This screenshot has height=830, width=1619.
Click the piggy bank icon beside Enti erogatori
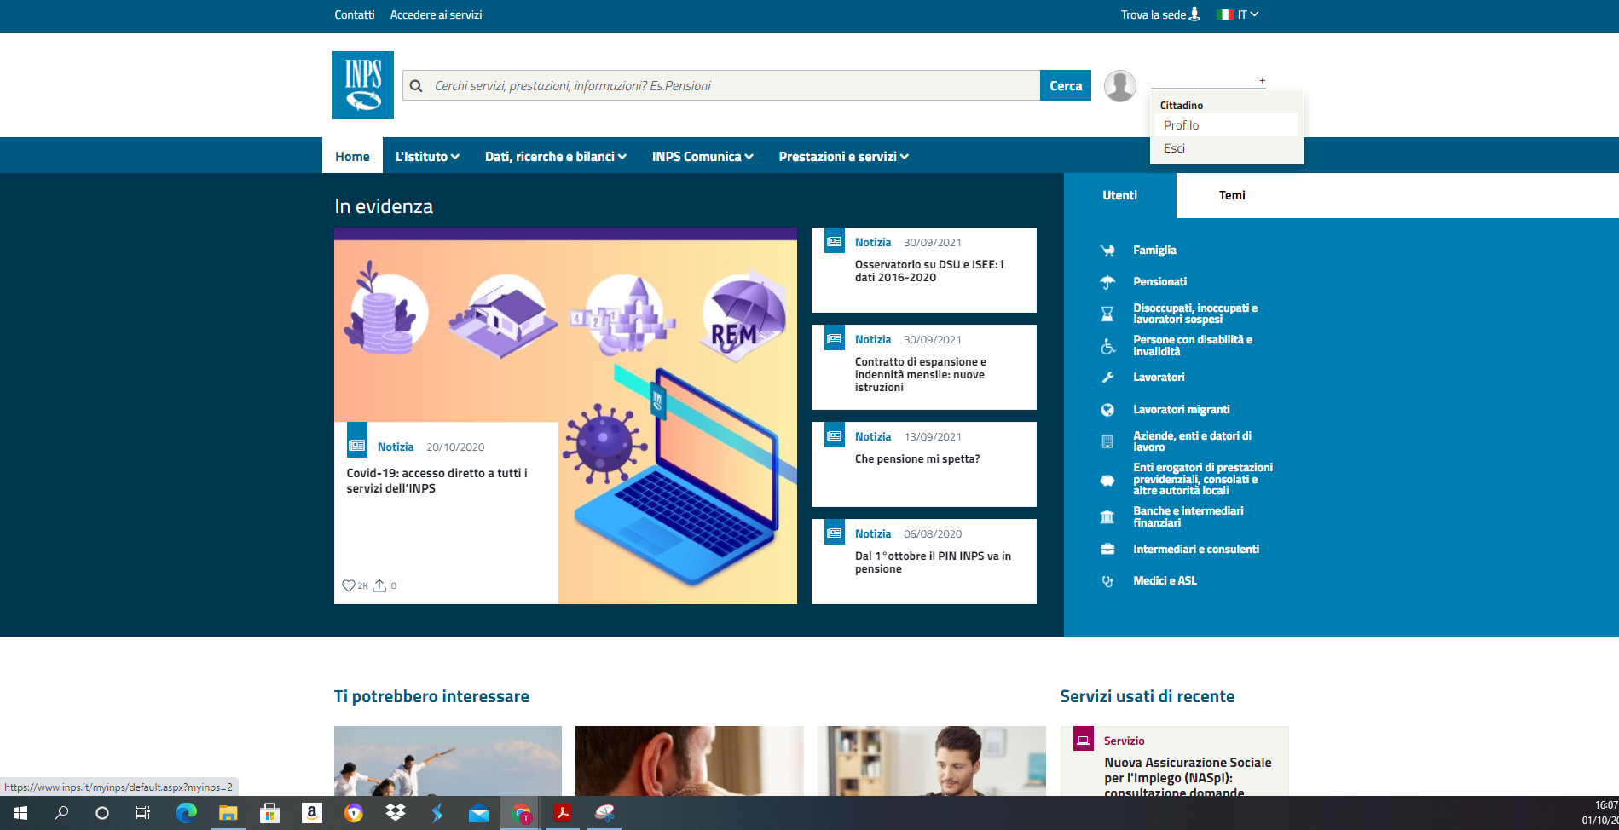1107,481
